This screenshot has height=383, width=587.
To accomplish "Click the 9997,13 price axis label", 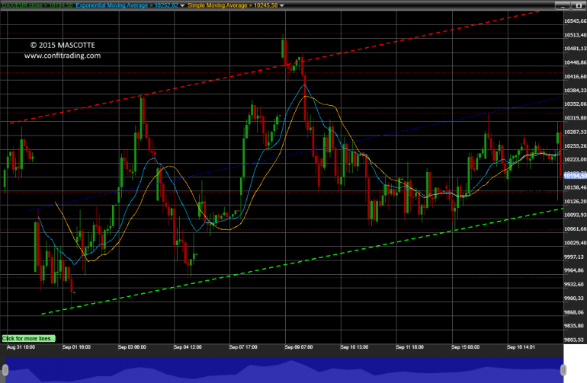I will (574, 257).
